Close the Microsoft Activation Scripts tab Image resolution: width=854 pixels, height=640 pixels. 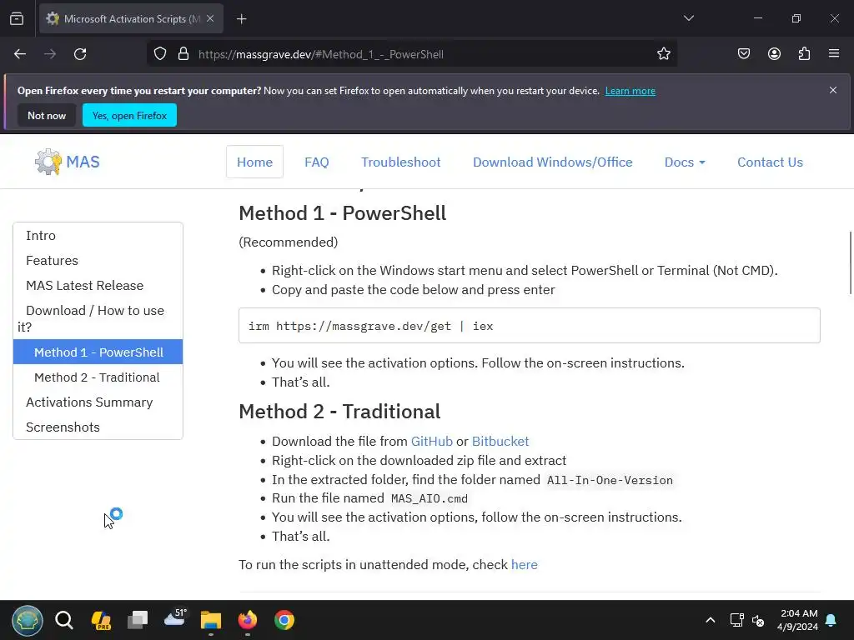pos(210,18)
